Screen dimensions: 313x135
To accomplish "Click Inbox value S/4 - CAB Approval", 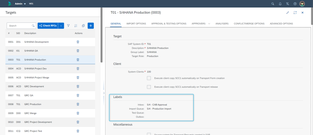I will [x=157, y=104].
